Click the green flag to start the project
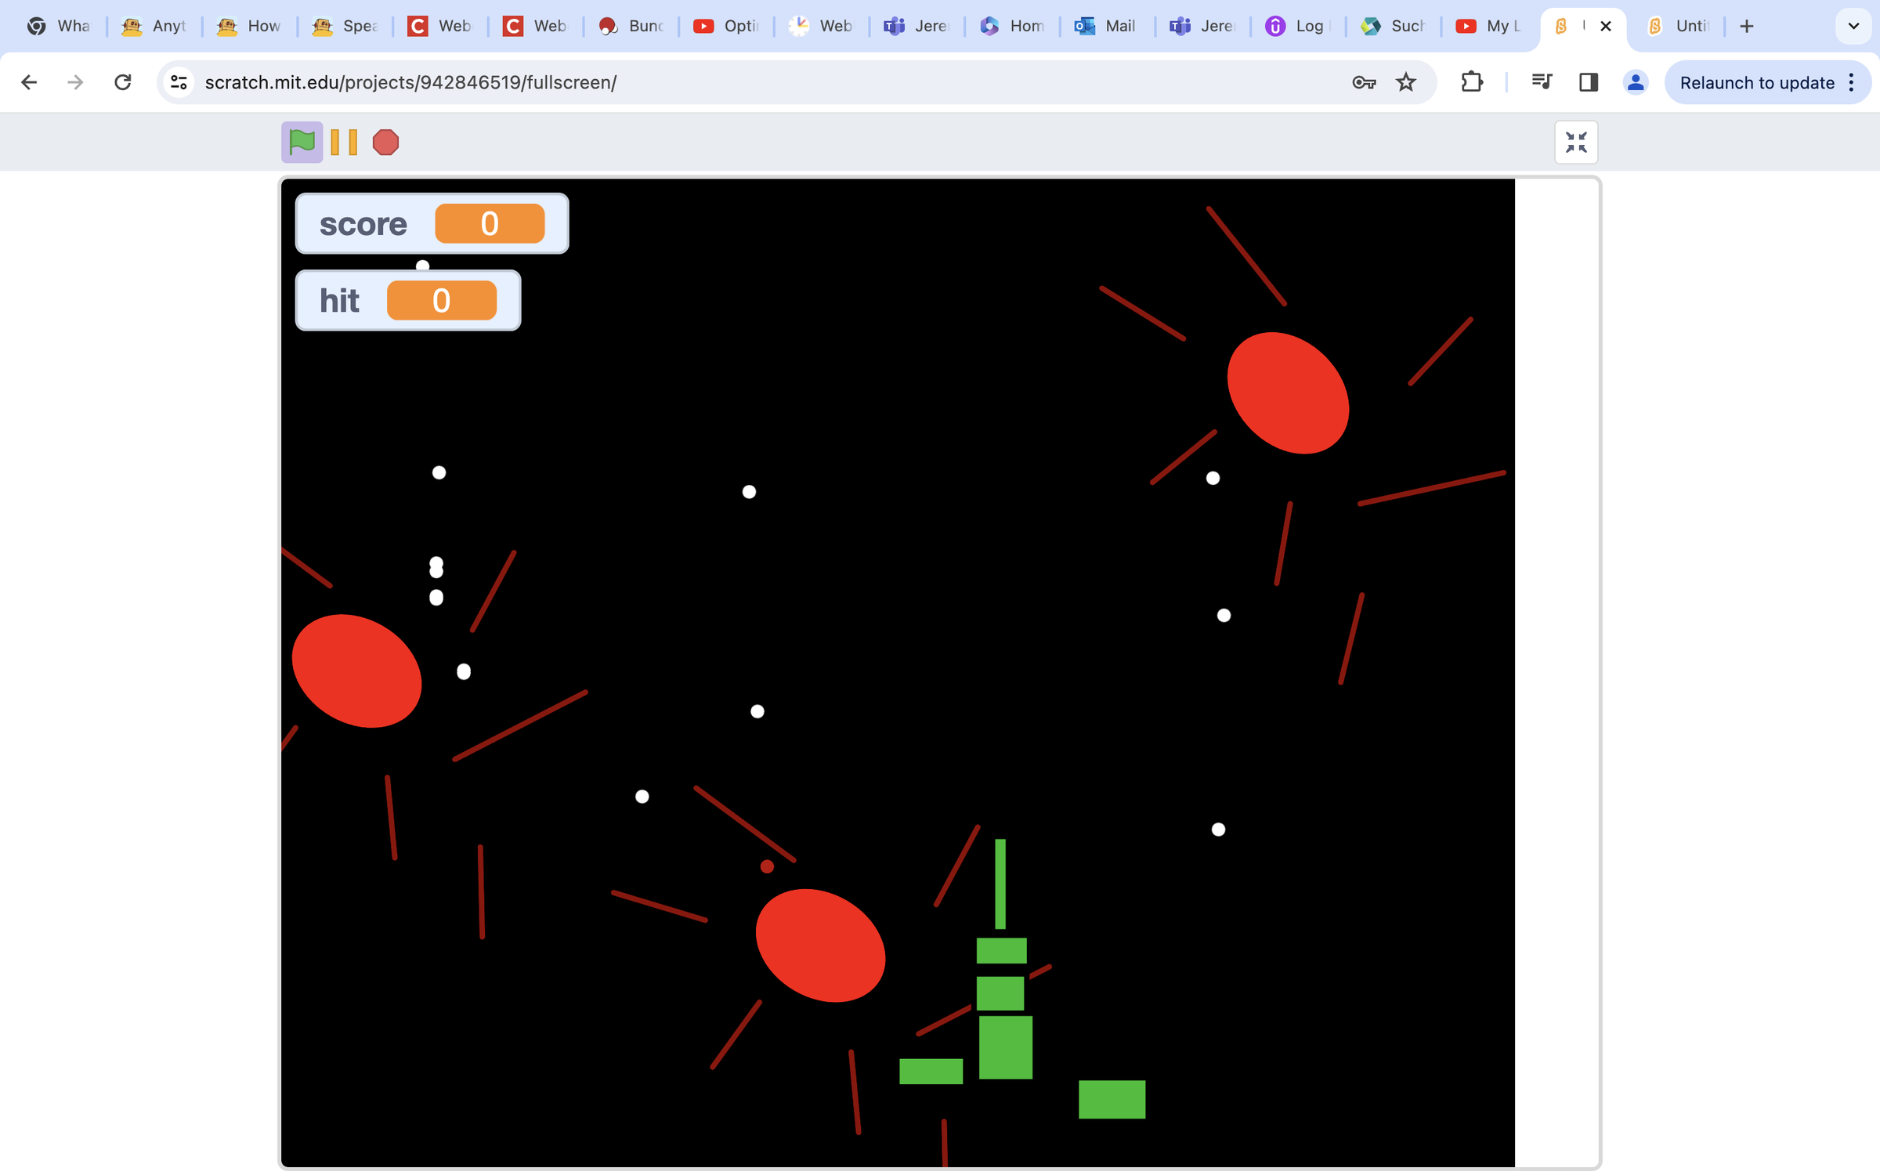Image resolution: width=1880 pixels, height=1175 pixels. pos(302,142)
